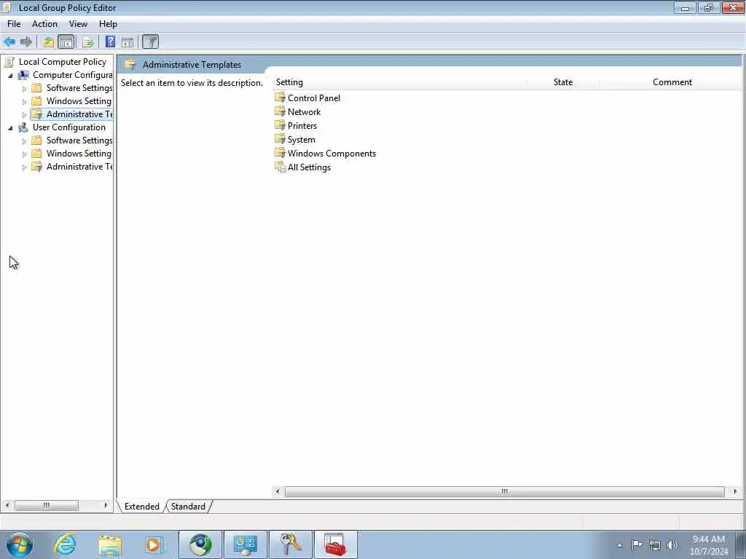The height and width of the screenshot is (559, 746).
Task: Click the Export List toolbar icon
Action: coord(87,41)
